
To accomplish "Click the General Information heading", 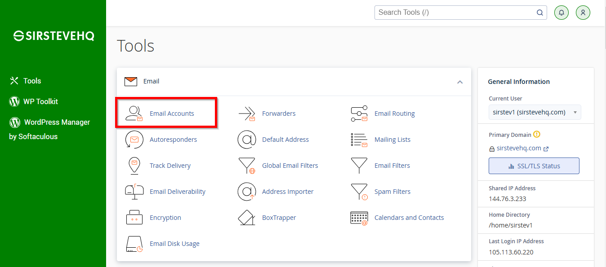I will pos(519,82).
